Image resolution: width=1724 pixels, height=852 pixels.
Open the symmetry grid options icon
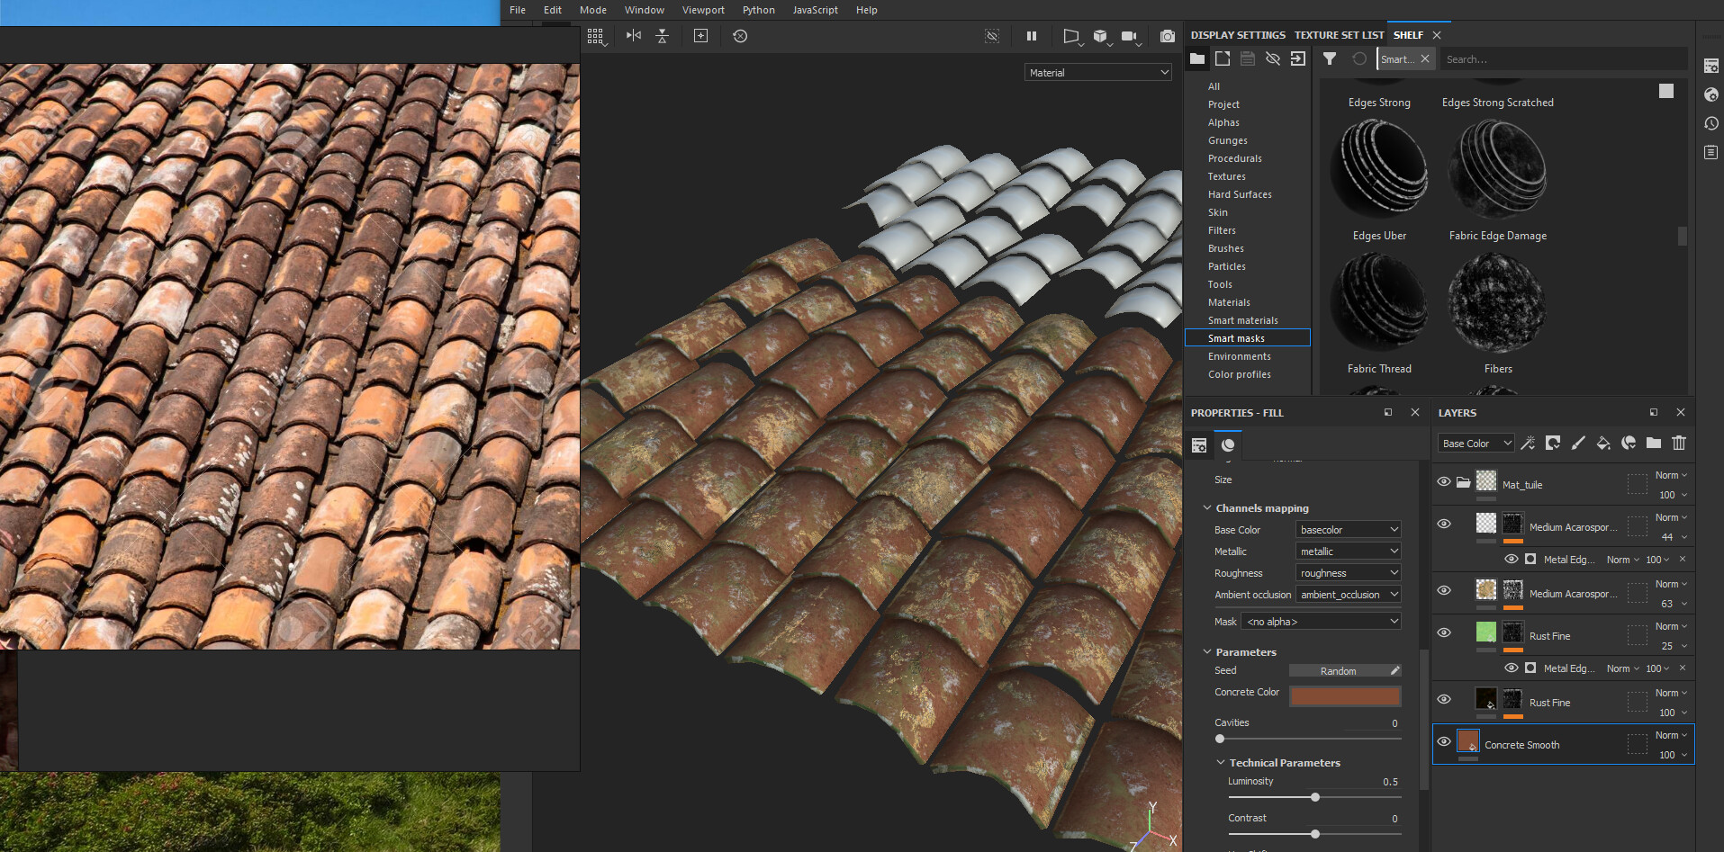[x=597, y=37]
